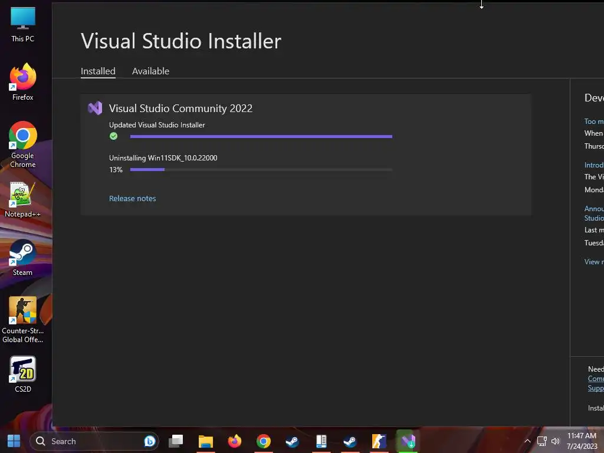Click the 'Updated Visual Studio Installer' status text

[157, 125]
